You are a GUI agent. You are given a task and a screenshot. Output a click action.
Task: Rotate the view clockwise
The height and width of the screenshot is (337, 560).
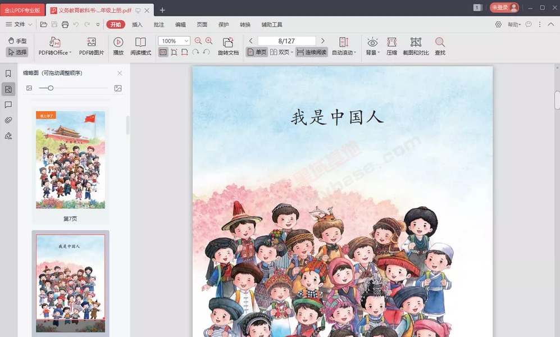(x=195, y=52)
